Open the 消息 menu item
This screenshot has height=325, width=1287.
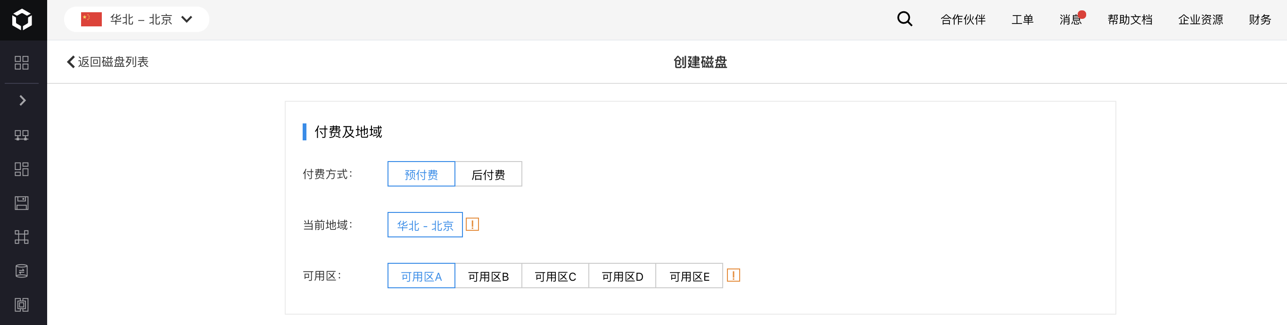[x=1071, y=19]
